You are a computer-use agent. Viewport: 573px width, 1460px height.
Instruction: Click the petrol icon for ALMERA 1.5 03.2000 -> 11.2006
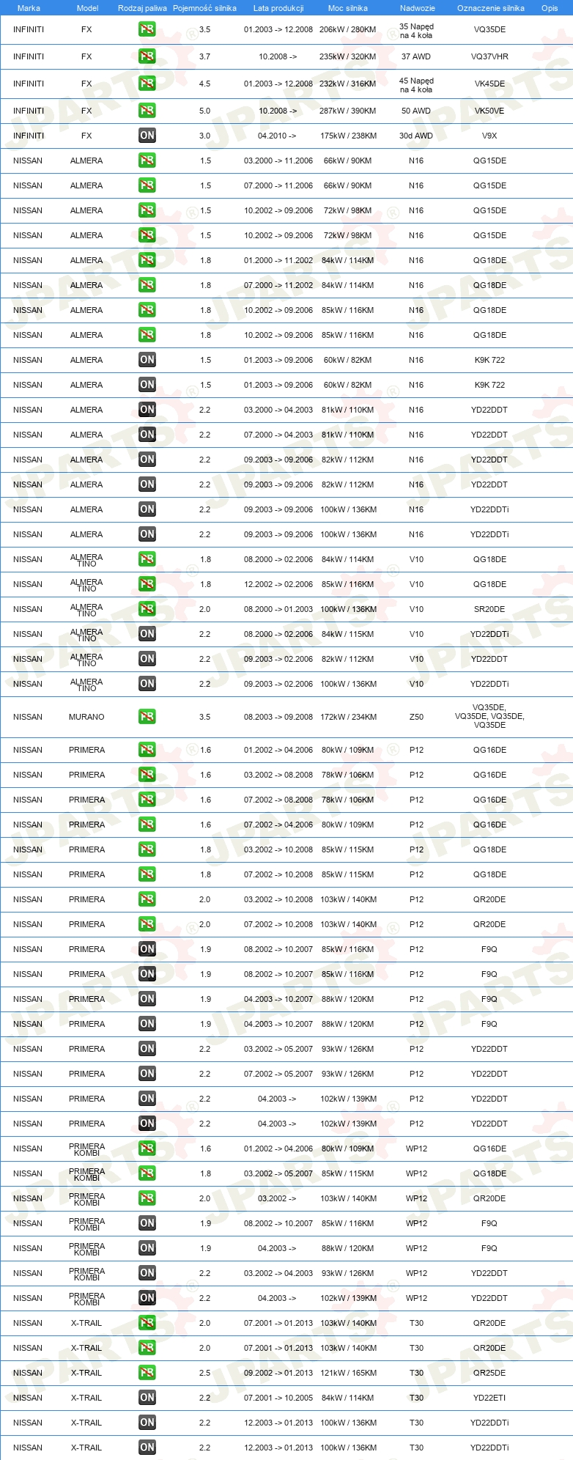point(147,161)
